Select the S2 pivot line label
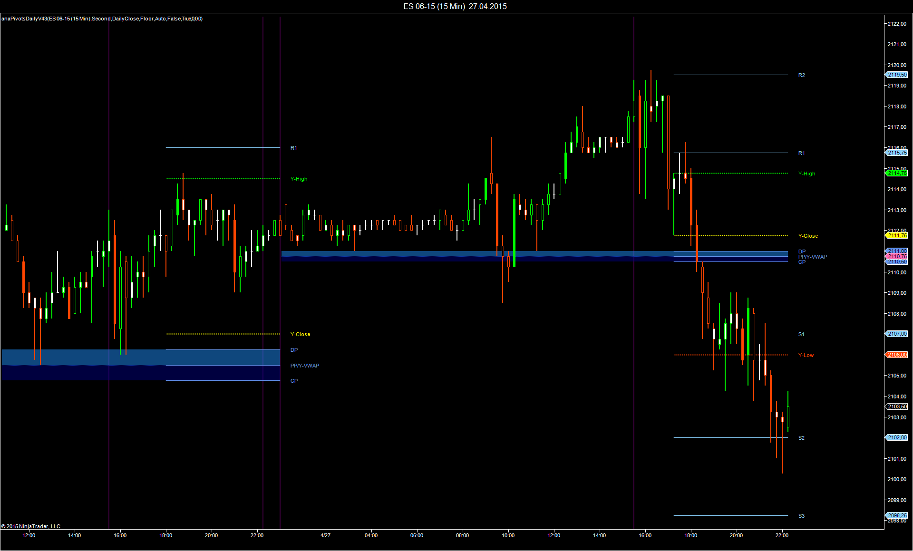This screenshot has height=551, width=913. point(801,438)
